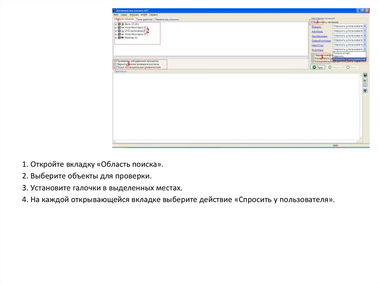Click the AdWare link label
Screen dimensions: 379x284
point(317,31)
